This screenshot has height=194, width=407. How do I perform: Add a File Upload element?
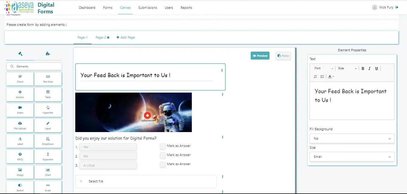[20, 125]
